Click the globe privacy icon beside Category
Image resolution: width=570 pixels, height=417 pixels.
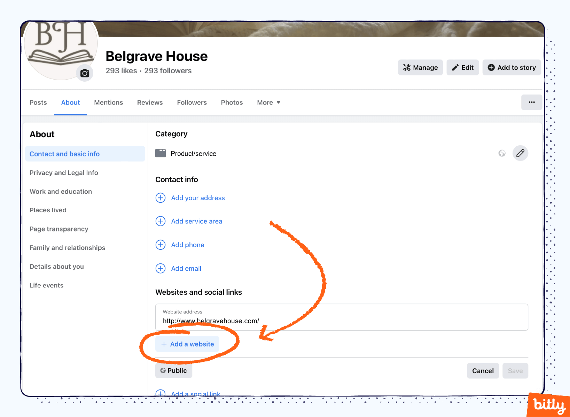click(x=502, y=153)
